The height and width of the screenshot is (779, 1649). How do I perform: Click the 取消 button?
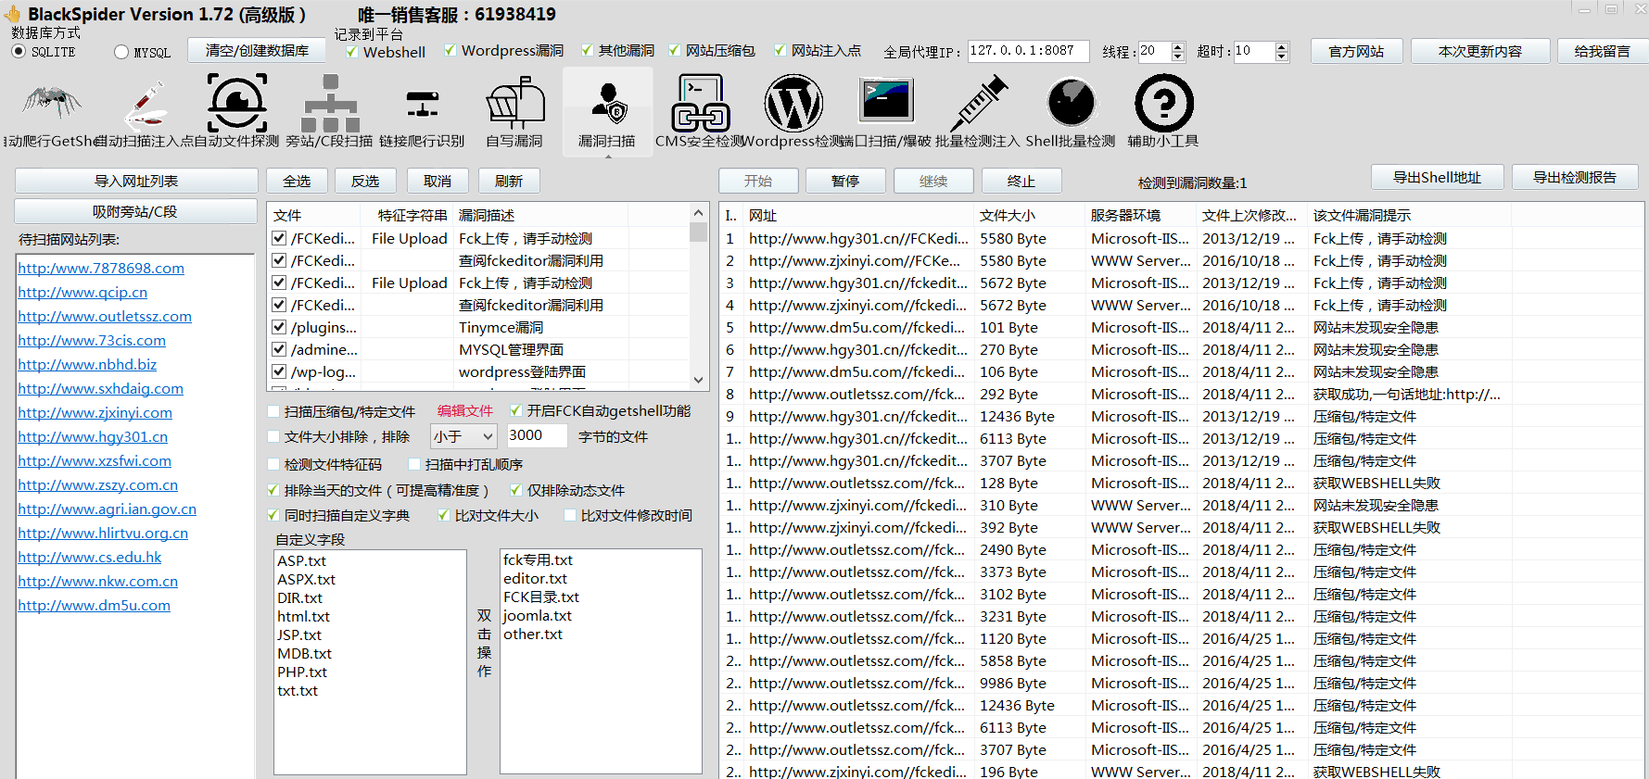coord(438,181)
